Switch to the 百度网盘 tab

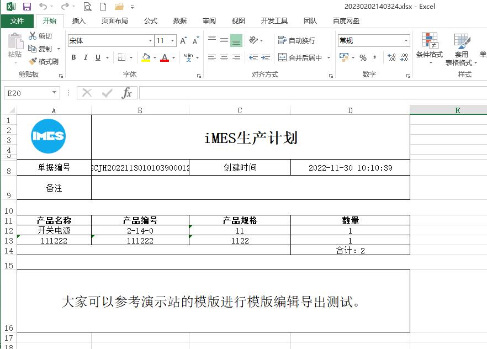(346, 21)
